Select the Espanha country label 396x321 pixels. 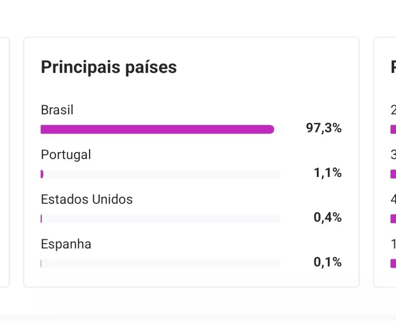[66, 244]
